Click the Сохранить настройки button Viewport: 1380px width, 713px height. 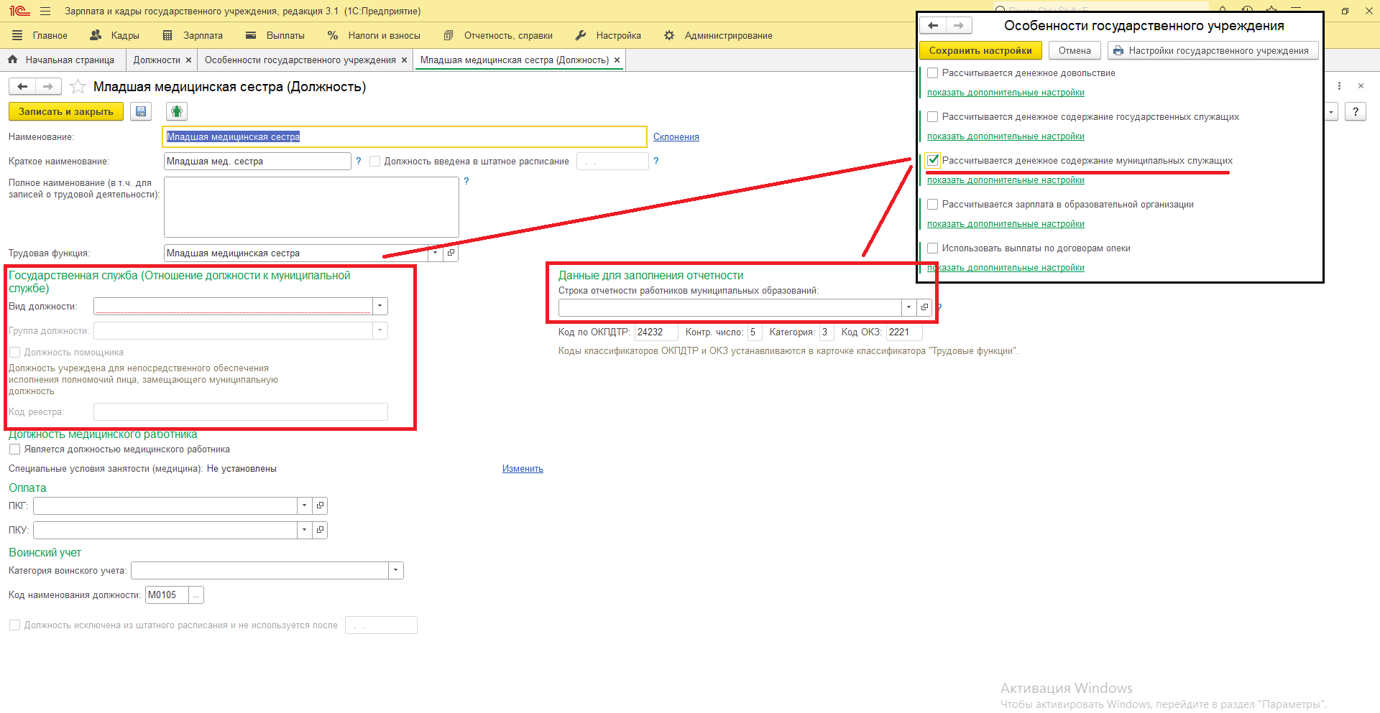980,50
